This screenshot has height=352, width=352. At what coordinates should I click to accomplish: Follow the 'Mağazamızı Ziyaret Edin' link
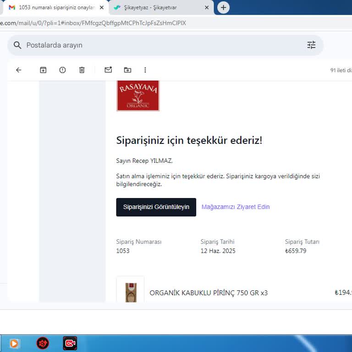[x=236, y=207]
